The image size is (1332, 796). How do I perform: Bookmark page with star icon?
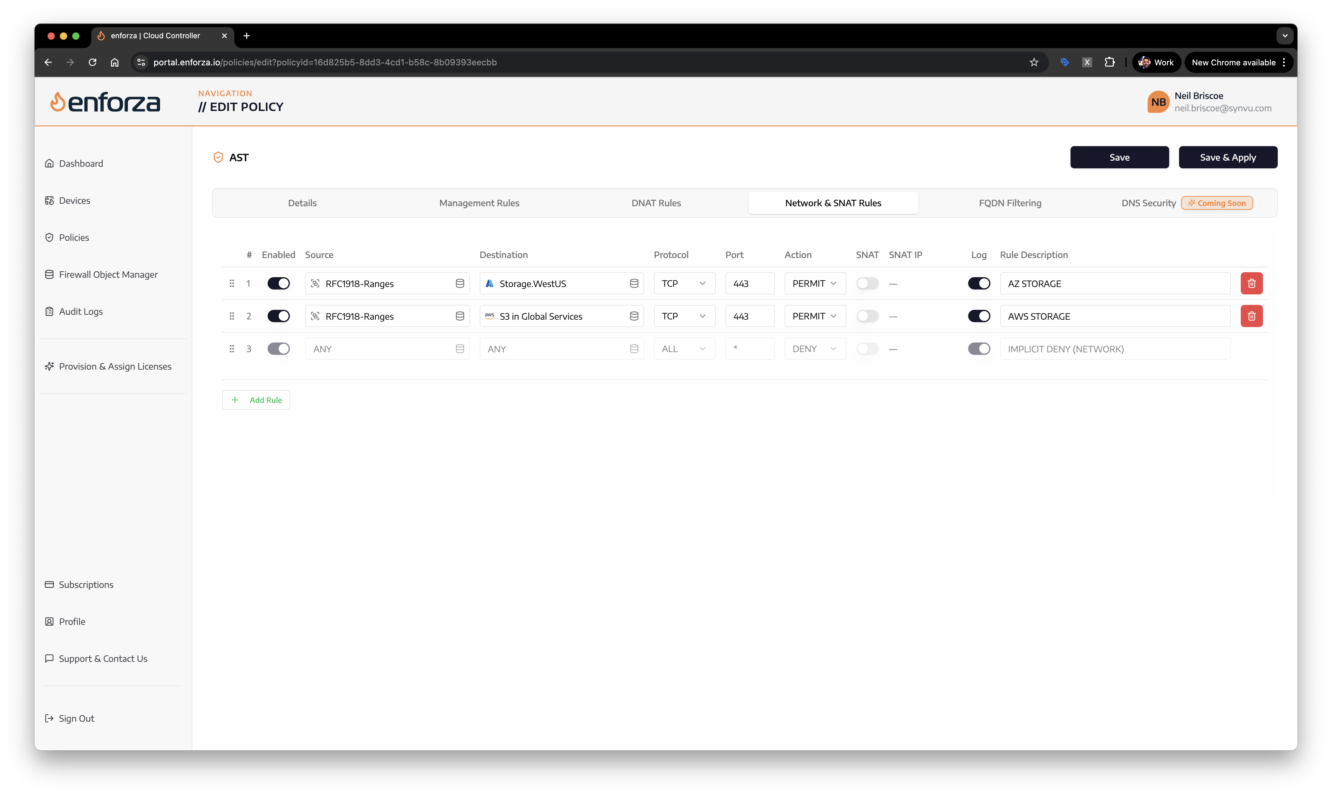point(1034,62)
